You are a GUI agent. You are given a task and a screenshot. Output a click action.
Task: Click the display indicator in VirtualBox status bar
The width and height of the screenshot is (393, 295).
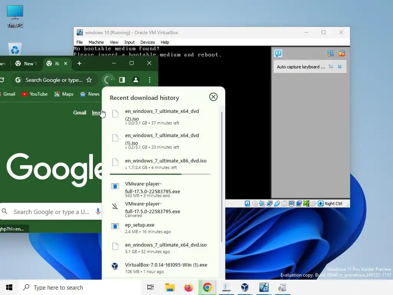click(x=292, y=204)
